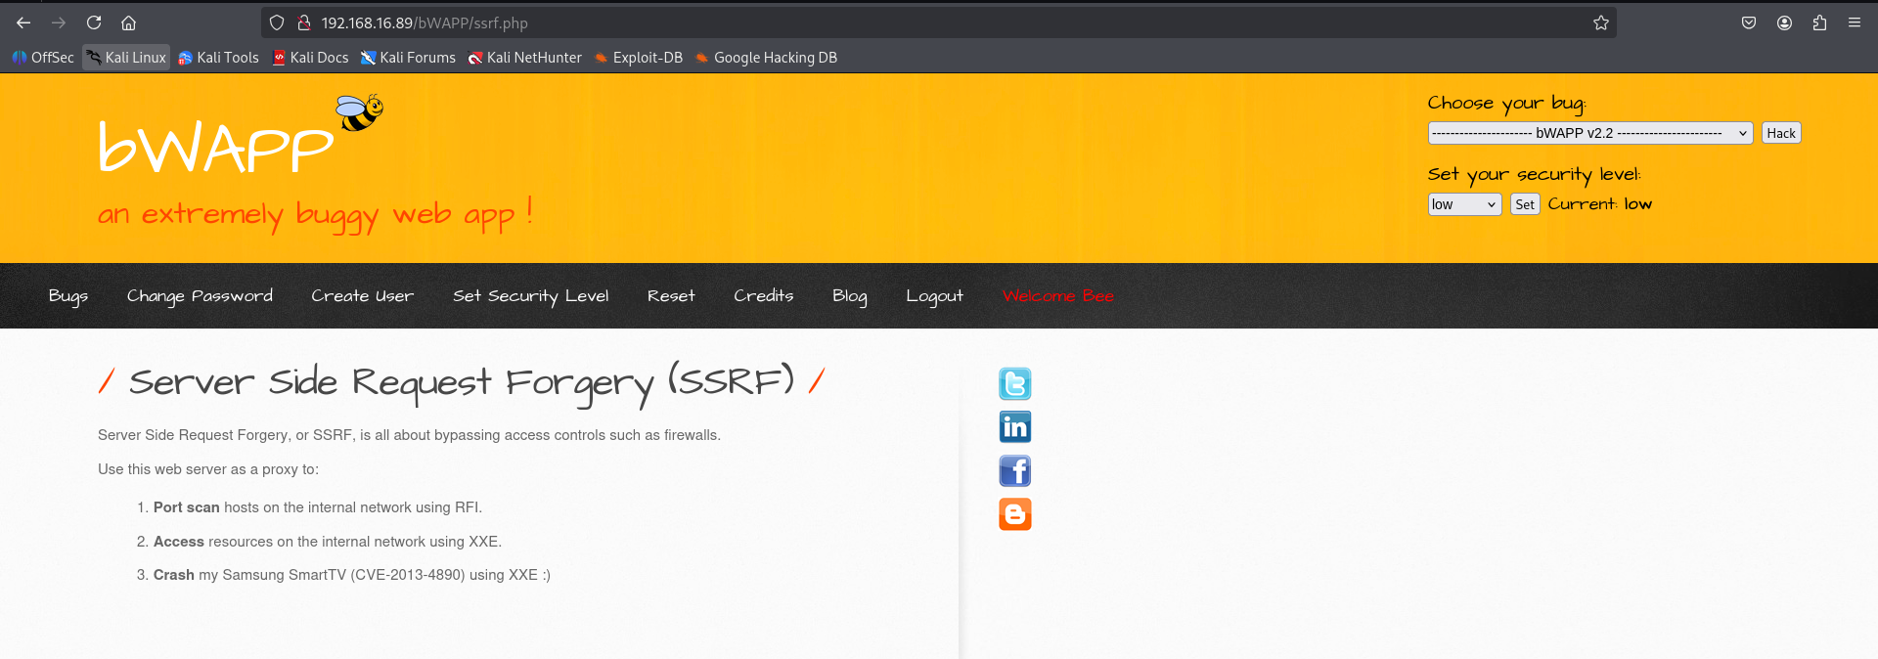The image size is (1878, 659).
Task: Open the Set Security Level menu item
Action: pos(530,296)
